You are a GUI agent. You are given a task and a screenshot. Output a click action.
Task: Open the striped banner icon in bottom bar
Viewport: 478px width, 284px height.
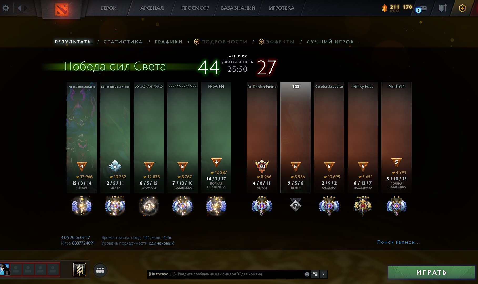point(79,270)
